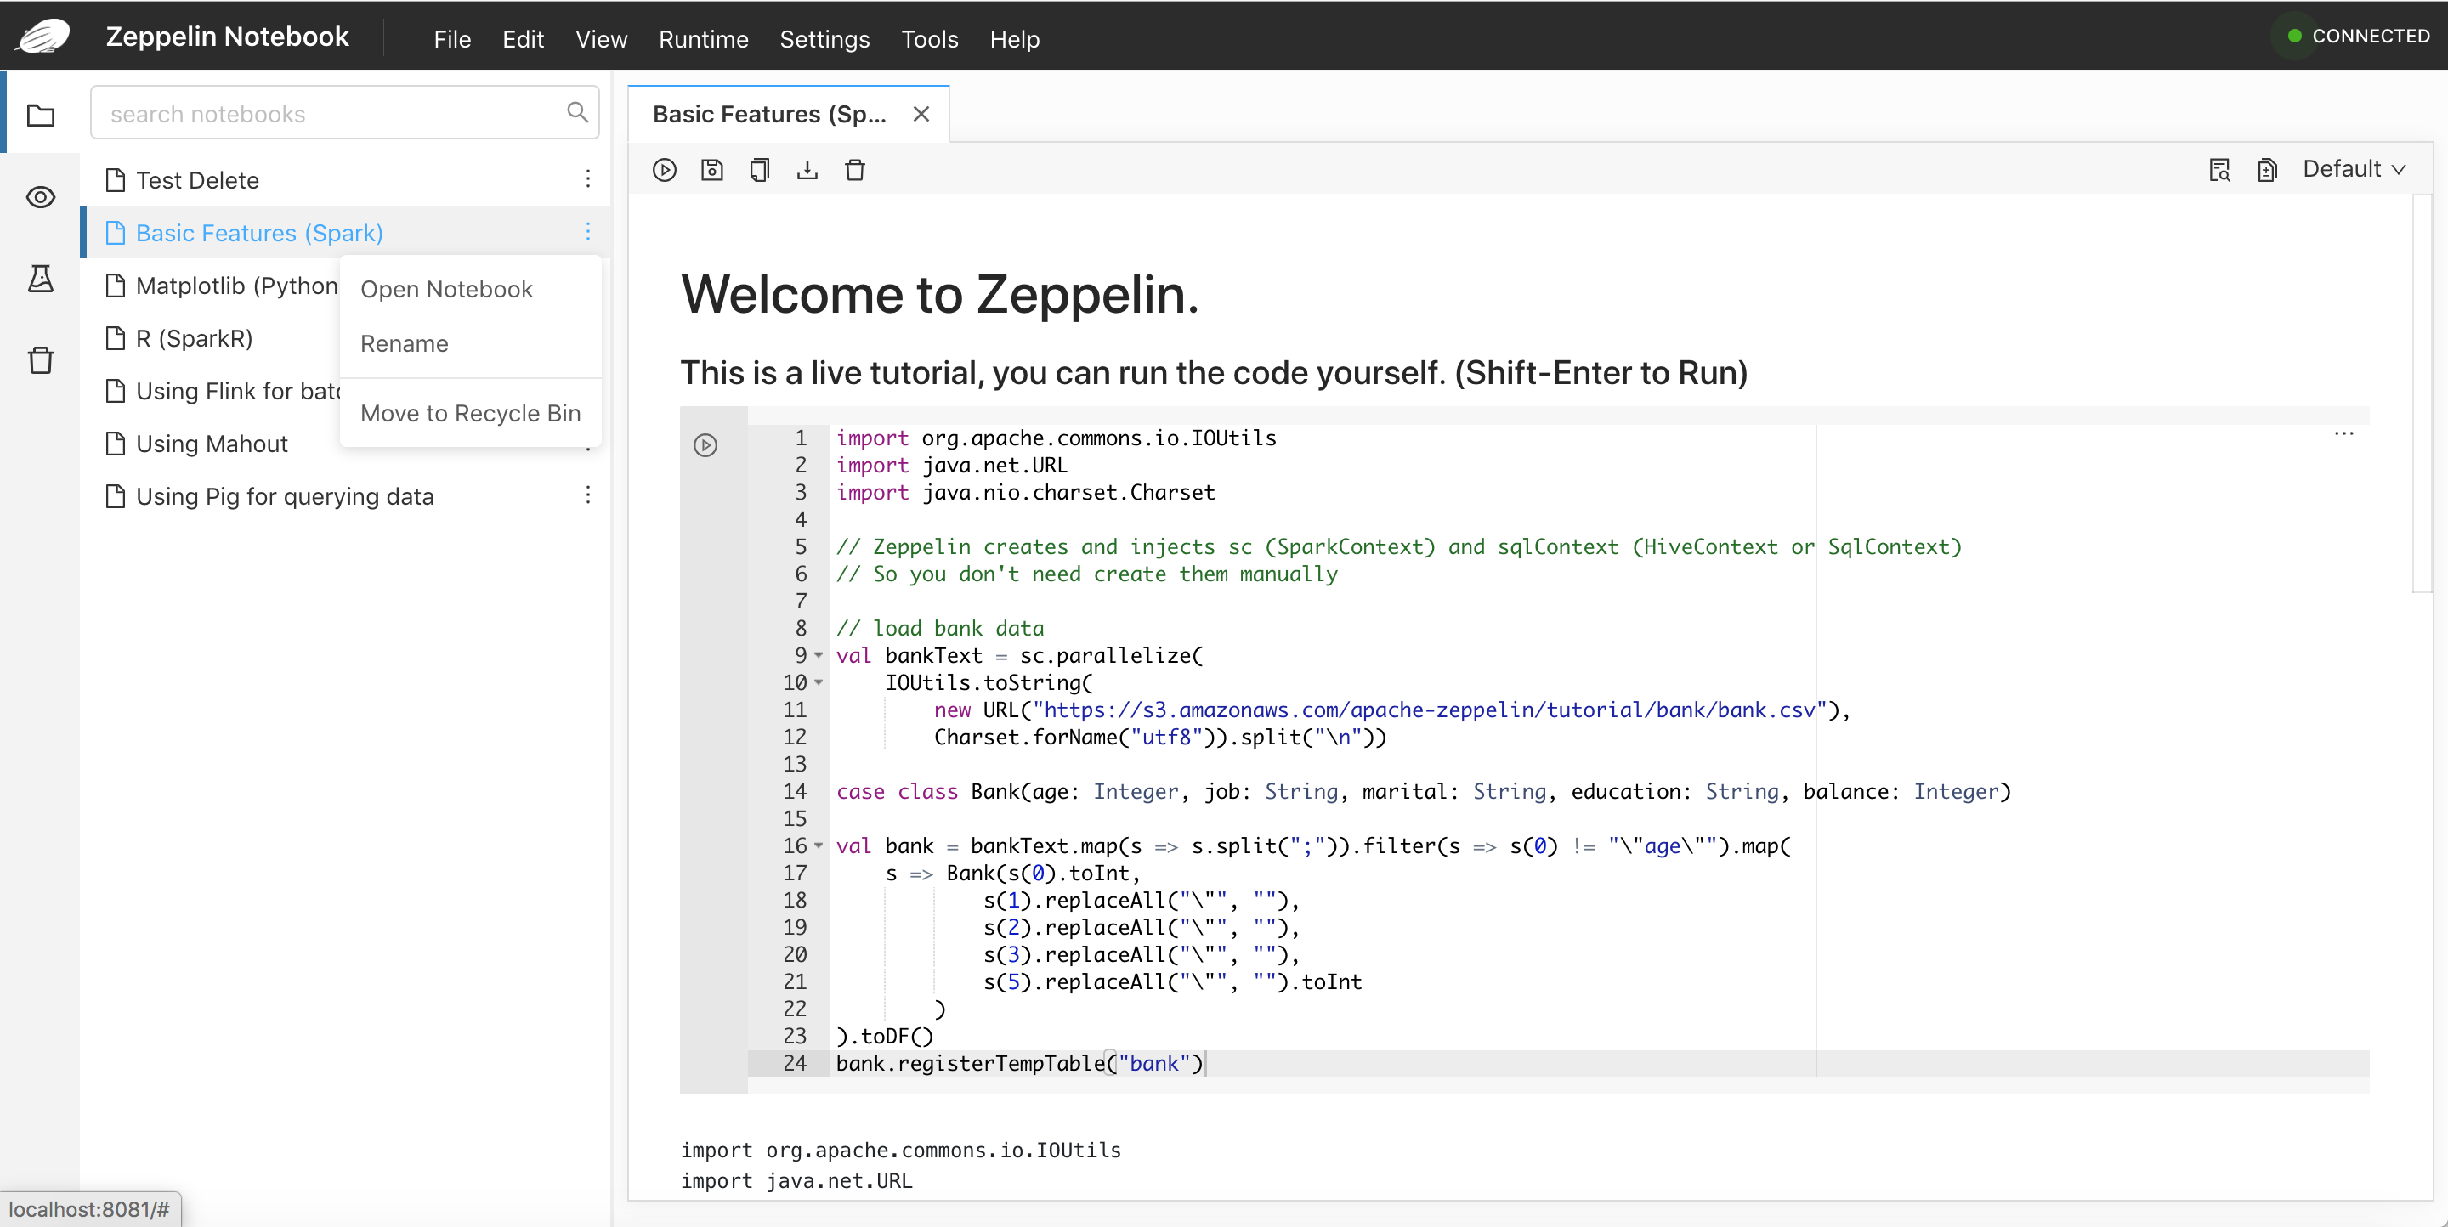The width and height of the screenshot is (2448, 1227).
Task: Open the recycle bin sidebar icon
Action: click(x=40, y=361)
